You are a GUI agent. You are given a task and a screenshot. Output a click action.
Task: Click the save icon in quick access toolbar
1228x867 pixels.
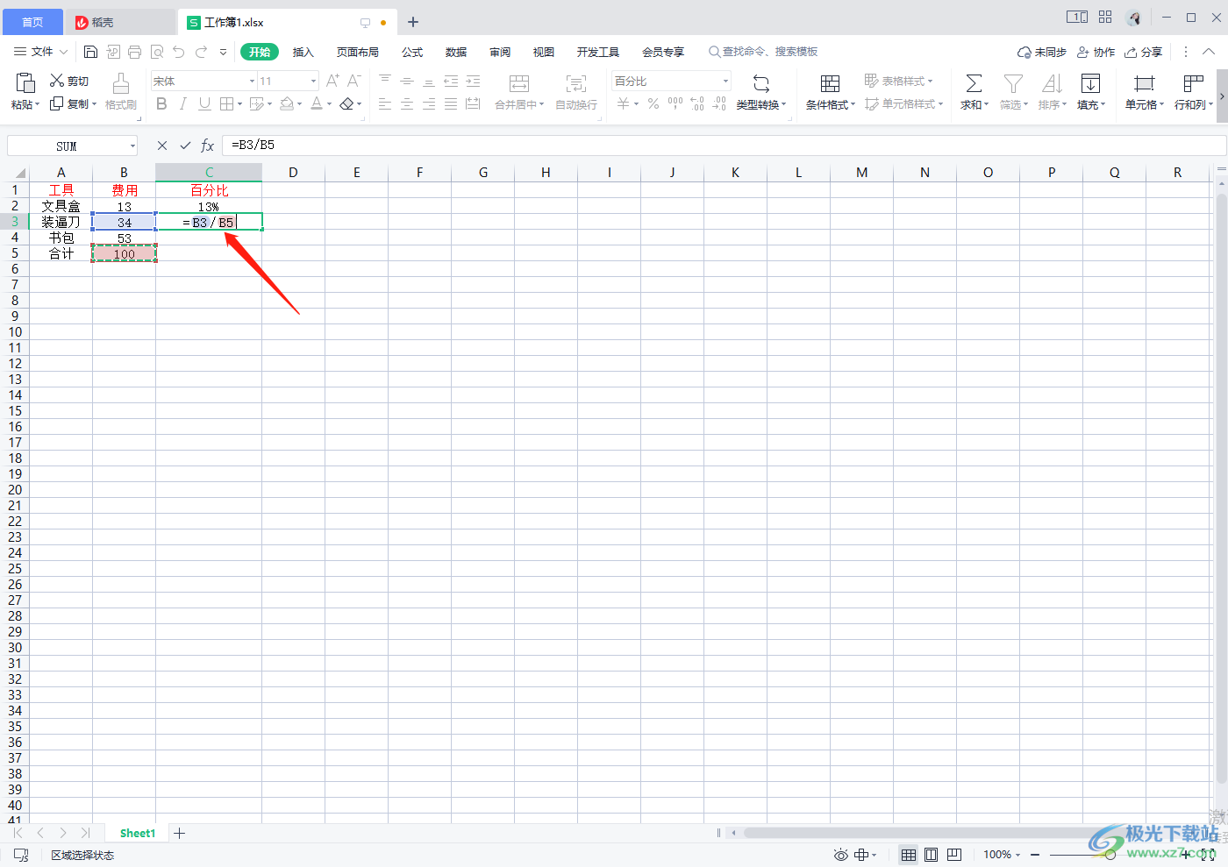coord(90,52)
